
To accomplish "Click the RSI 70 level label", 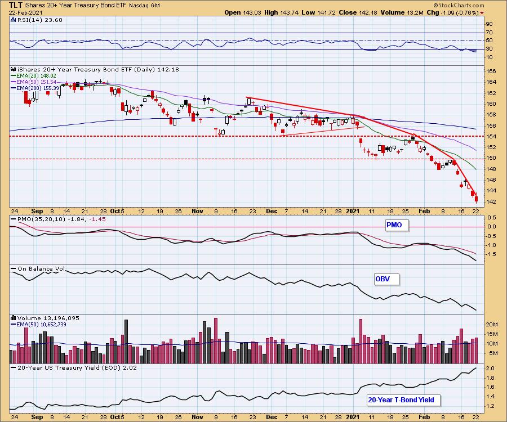I will tap(489, 33).
